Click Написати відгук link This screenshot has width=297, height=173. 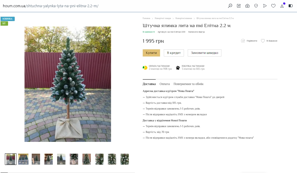tap(196, 32)
